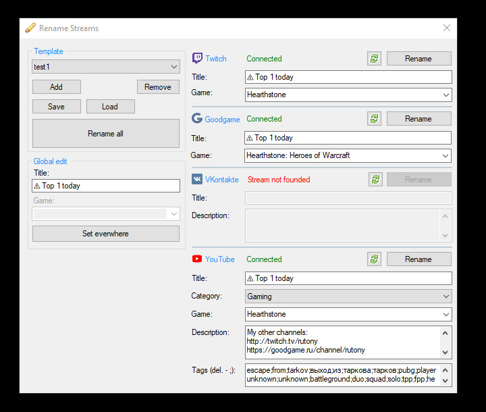Click the Goodgame refresh icon
Viewport: 486px width, 412px height.
(x=374, y=119)
